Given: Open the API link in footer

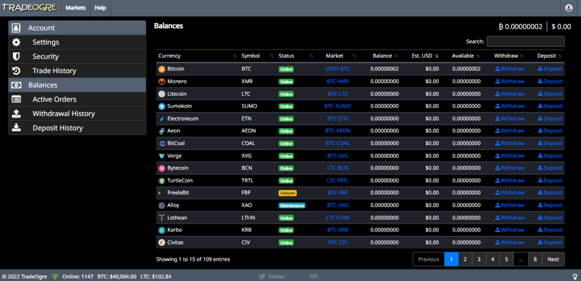Looking at the screenshot, I should (x=314, y=276).
